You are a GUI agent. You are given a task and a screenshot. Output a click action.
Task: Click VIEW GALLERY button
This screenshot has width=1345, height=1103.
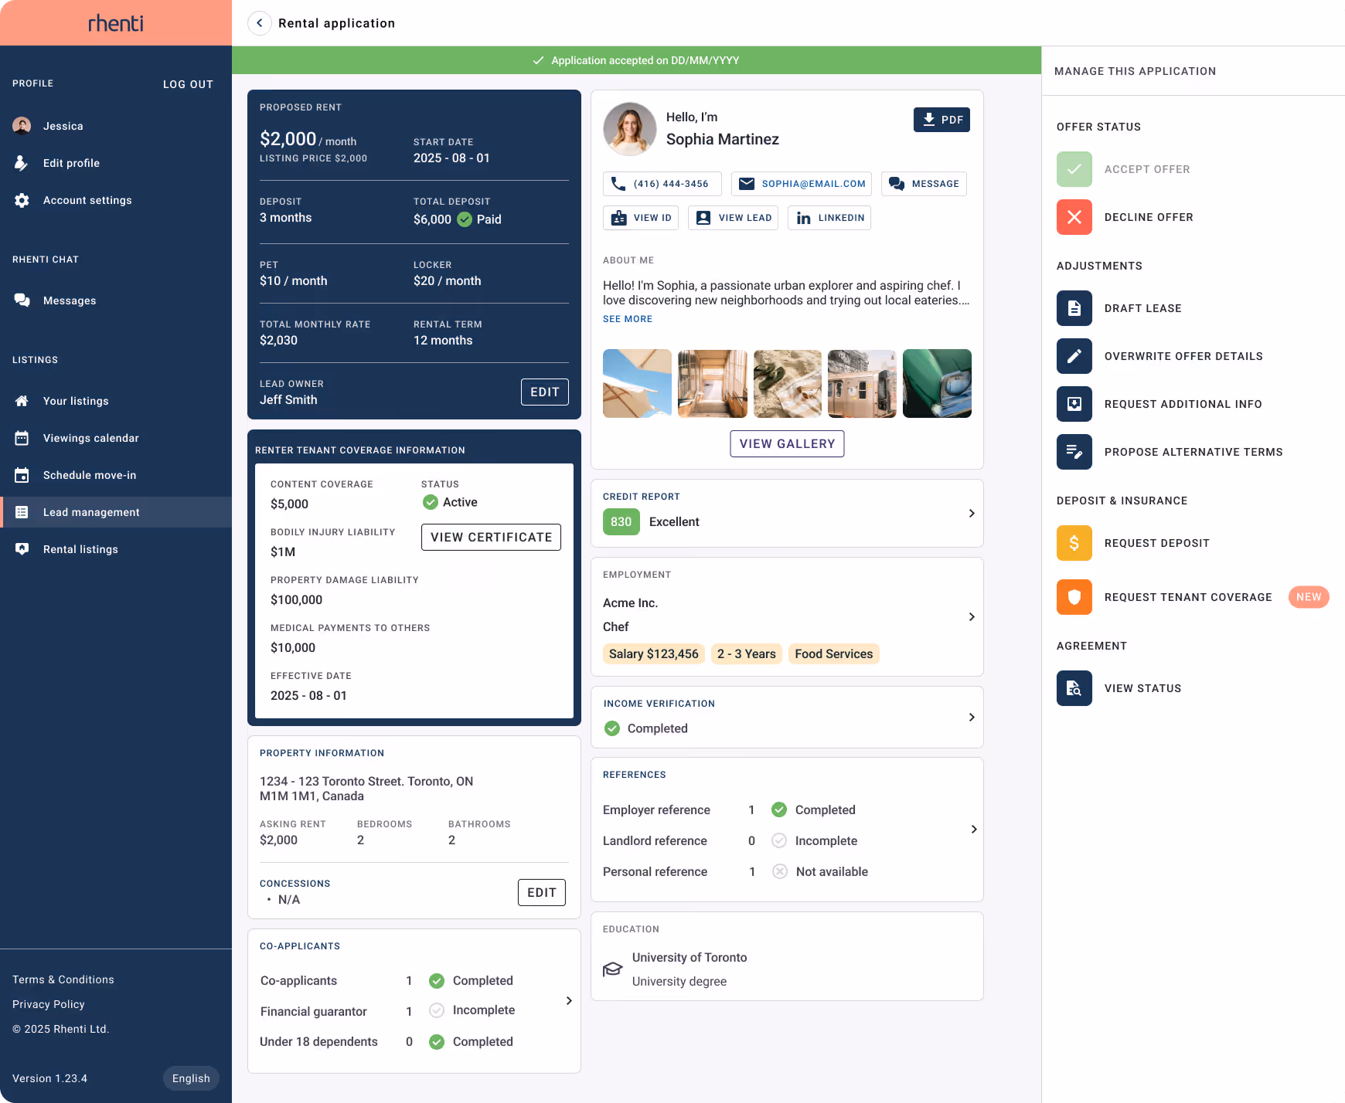(x=787, y=443)
